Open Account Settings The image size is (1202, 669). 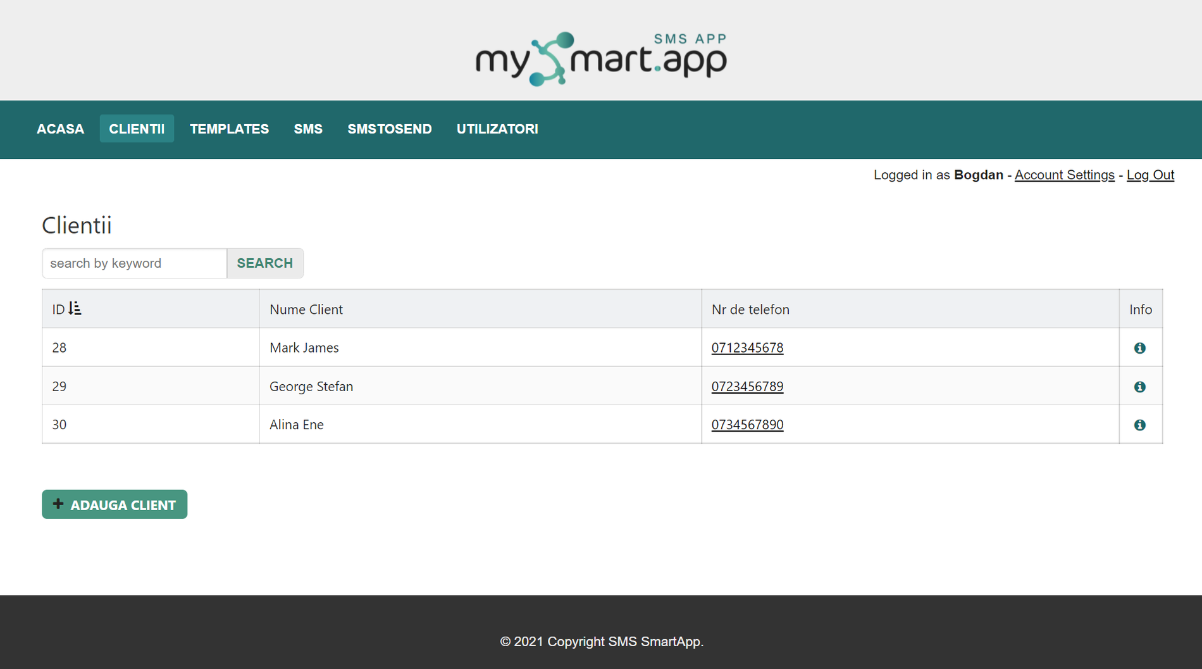pos(1064,175)
